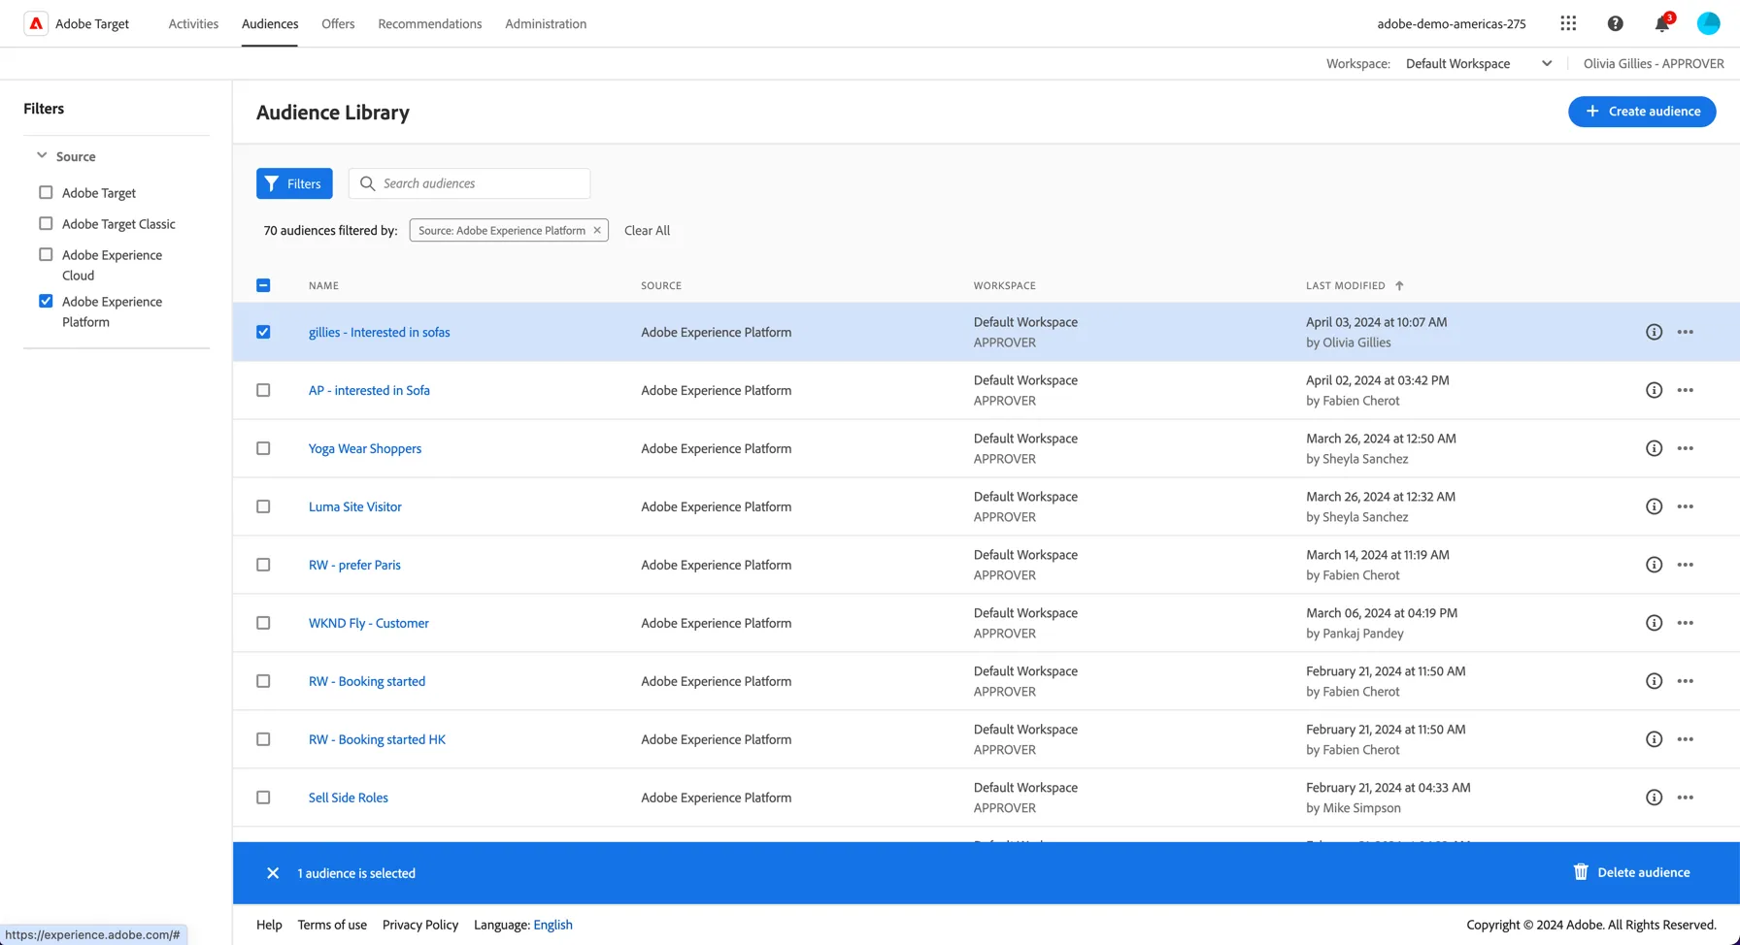
Task: Open the help question mark icon
Action: [x=1616, y=23]
